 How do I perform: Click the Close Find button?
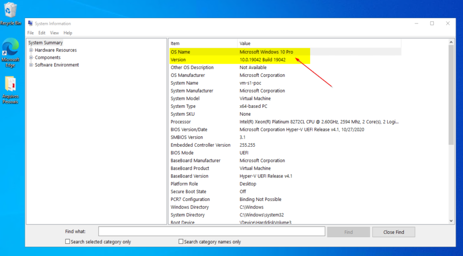point(394,232)
